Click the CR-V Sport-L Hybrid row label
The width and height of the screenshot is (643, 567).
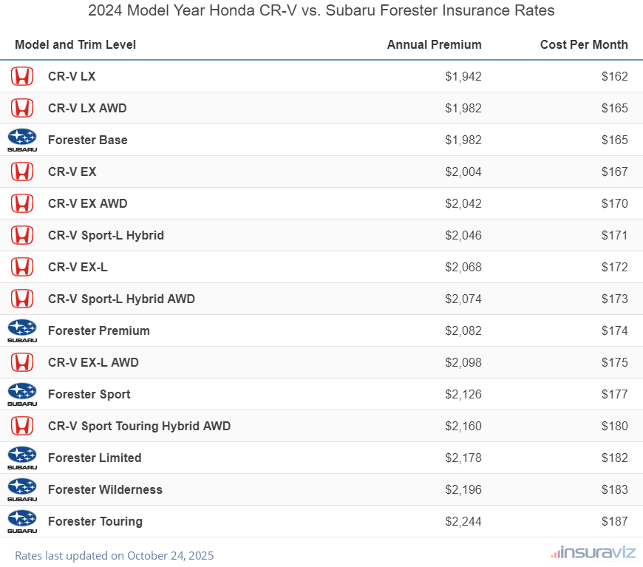[106, 235]
